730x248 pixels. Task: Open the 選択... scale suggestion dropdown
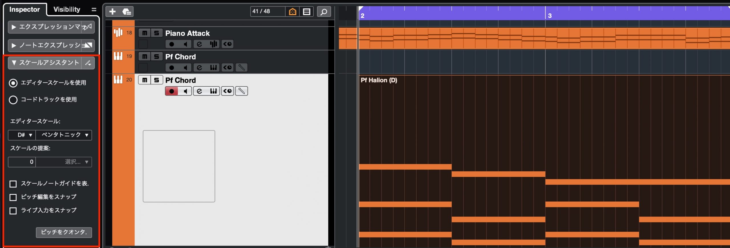64,162
